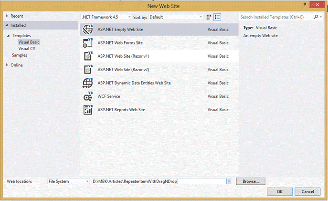Click the OK button
This screenshot has height=201, width=328.
coord(280,191)
